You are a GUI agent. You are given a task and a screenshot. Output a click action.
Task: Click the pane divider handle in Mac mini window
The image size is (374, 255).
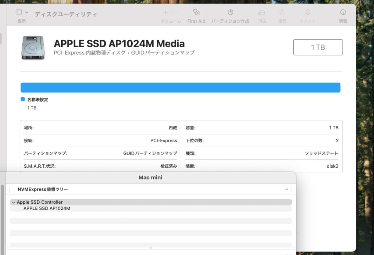click(x=151, y=248)
